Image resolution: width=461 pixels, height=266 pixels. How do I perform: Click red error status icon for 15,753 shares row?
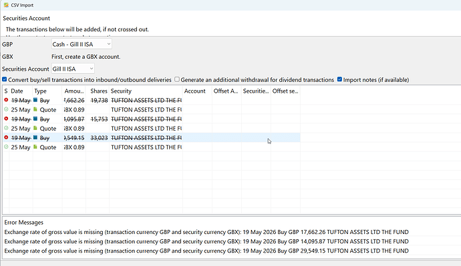[x=6, y=119]
